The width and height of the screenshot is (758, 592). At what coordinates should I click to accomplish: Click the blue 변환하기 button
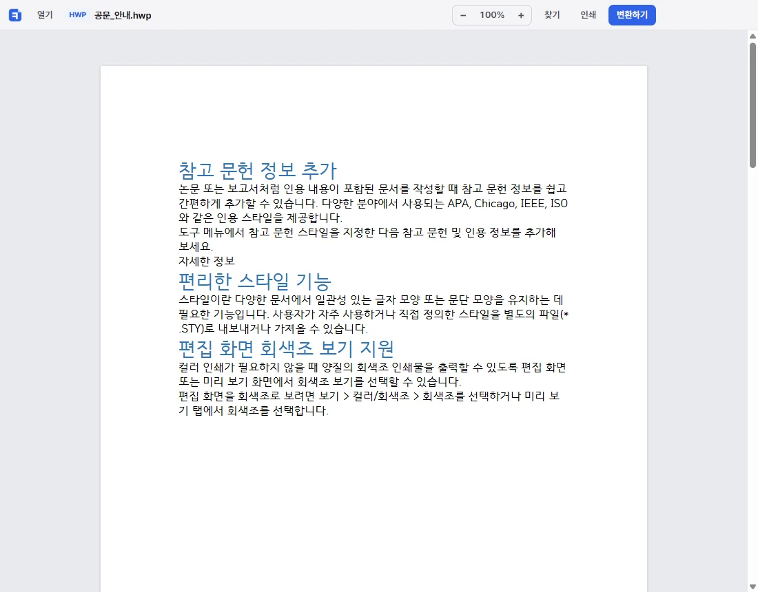(632, 15)
